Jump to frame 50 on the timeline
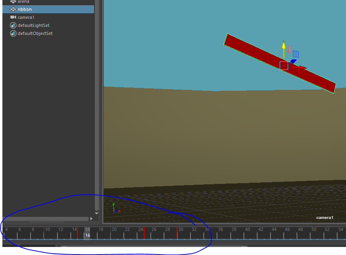This screenshot has height=255, width=346. [314, 229]
